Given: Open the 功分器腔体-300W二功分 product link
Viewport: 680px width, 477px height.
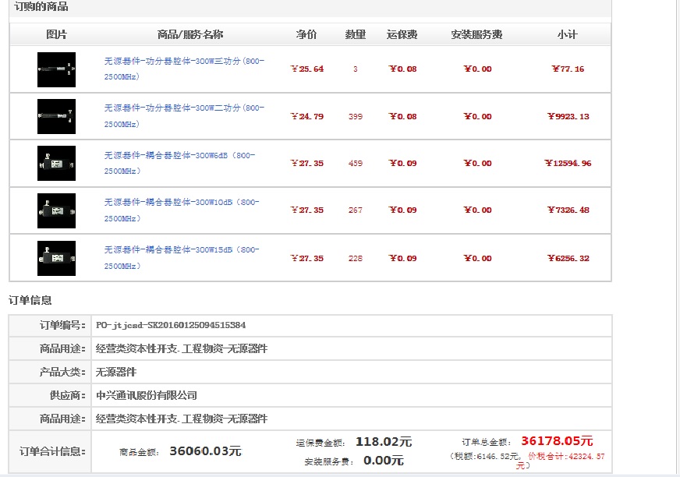Looking at the screenshot, I should [184, 108].
